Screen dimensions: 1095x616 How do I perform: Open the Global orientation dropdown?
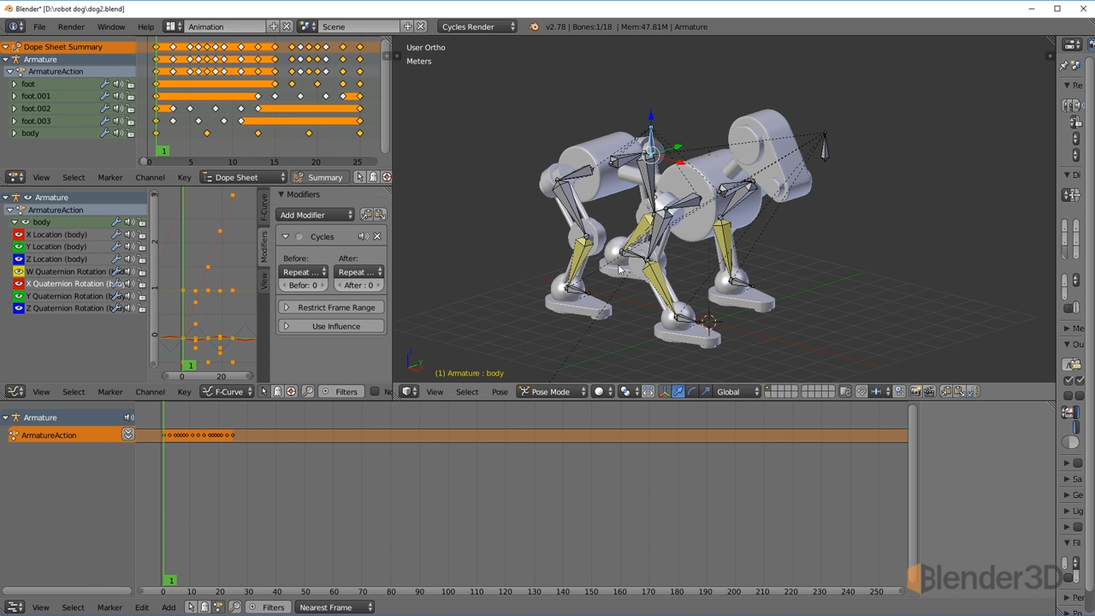(737, 392)
